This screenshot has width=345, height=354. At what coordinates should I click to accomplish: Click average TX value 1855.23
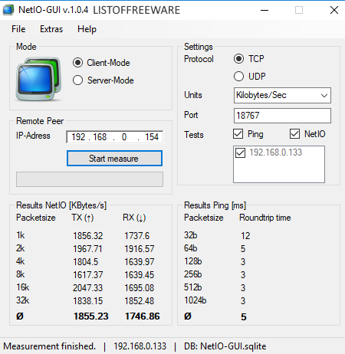91,316
